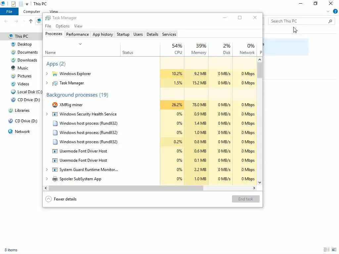Open the Details tab
The height and width of the screenshot is (254, 339).
(x=152, y=34)
